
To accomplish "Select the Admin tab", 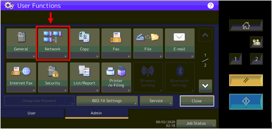I will [x=96, y=113].
